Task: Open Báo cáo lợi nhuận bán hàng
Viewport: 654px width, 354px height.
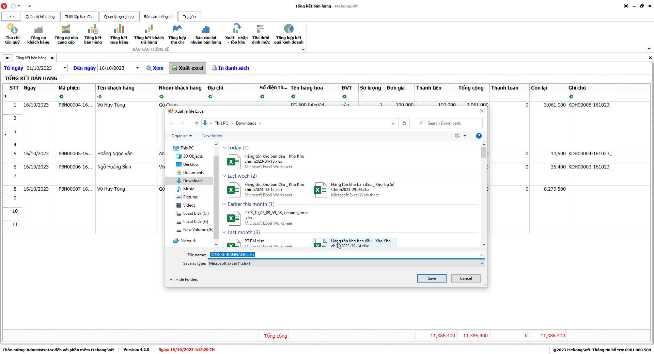Action: 205,34
